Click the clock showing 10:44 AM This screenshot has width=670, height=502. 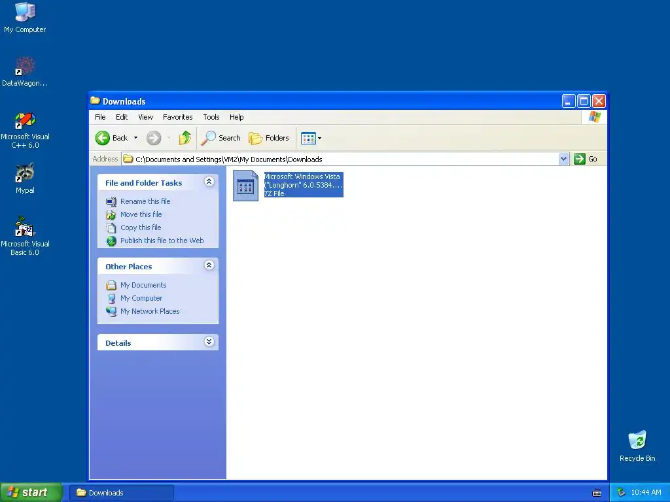coord(646,493)
